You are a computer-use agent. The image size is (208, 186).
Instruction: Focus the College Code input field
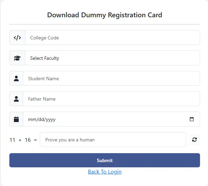click(112, 38)
